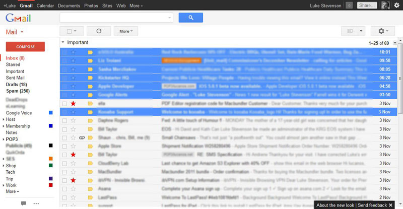Image resolution: width=403 pixels, height=209 pixels.
Task: Open Documents from the top bar
Action: coord(69,6)
